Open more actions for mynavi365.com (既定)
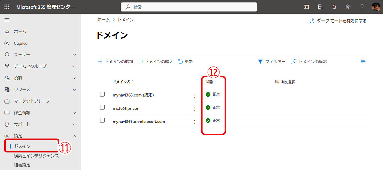The image size is (383, 170). (x=195, y=95)
